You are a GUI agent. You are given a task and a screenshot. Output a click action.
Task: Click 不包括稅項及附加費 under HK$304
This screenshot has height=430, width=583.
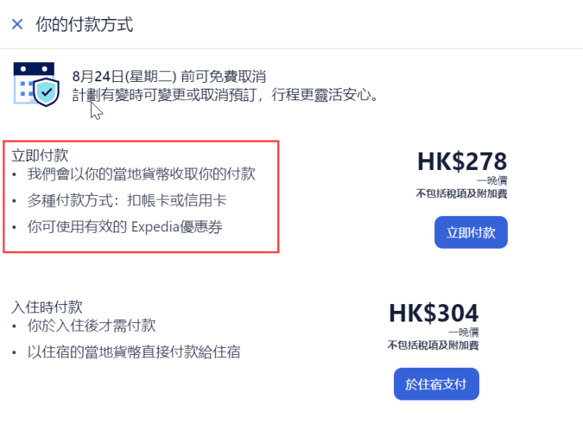433,345
